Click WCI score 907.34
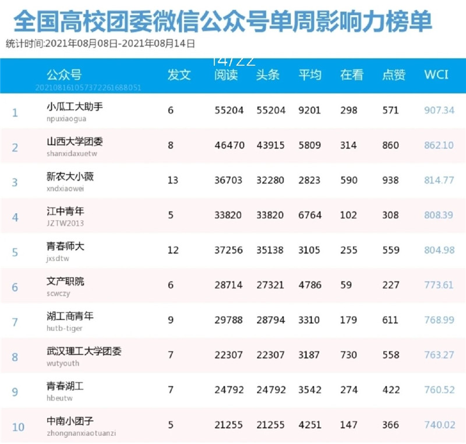This screenshot has width=466, height=444. point(439,110)
